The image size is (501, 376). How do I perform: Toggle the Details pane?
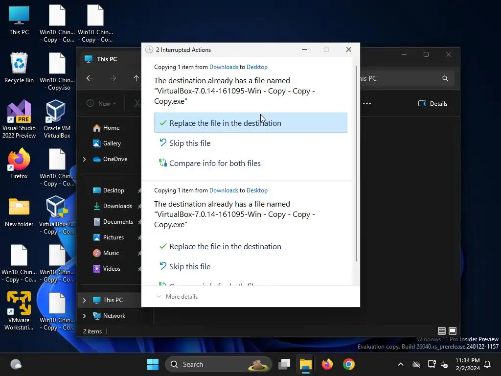click(x=433, y=103)
